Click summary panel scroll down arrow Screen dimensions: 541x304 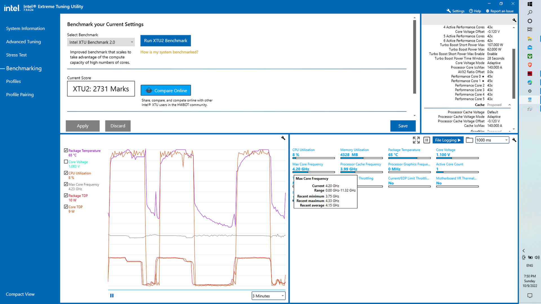coord(514,129)
